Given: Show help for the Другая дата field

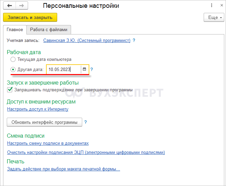Looking at the screenshot, I should (92, 70).
